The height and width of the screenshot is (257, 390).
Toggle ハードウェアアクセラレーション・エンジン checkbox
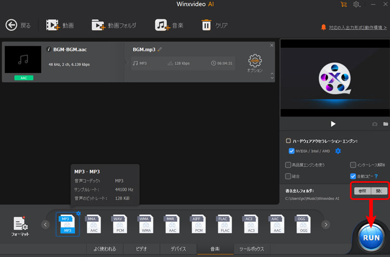pos(288,141)
